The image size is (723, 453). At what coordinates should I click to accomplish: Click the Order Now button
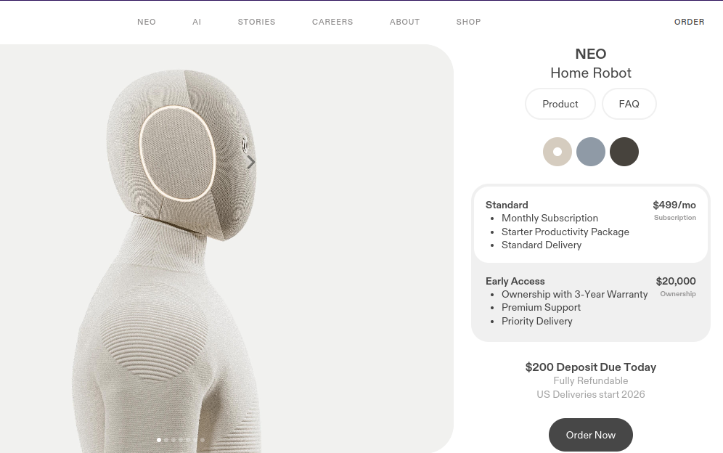coord(591,435)
